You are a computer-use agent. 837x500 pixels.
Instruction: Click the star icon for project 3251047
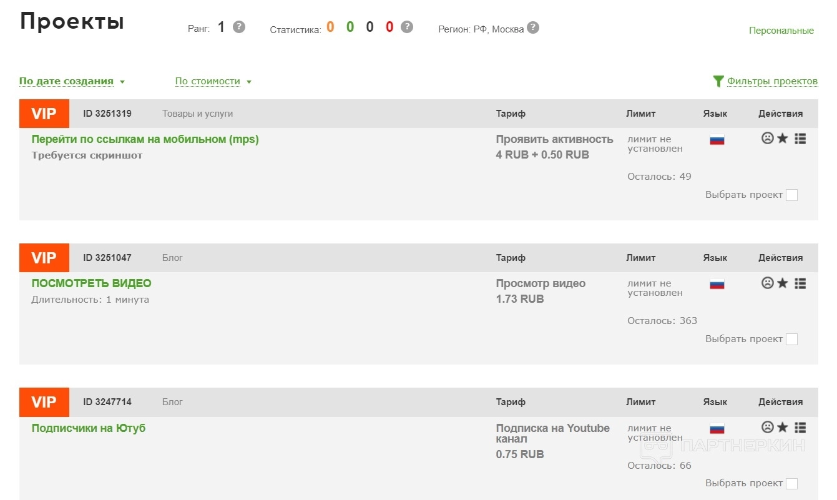[783, 283]
